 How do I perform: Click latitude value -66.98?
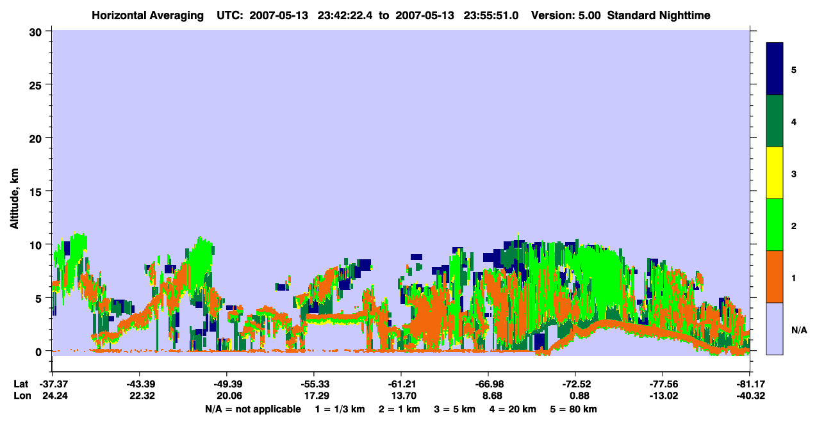pos(488,384)
